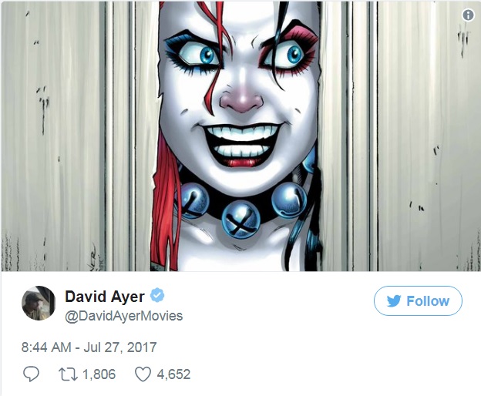
Task: Follow David Ayer
Action: [418, 301]
